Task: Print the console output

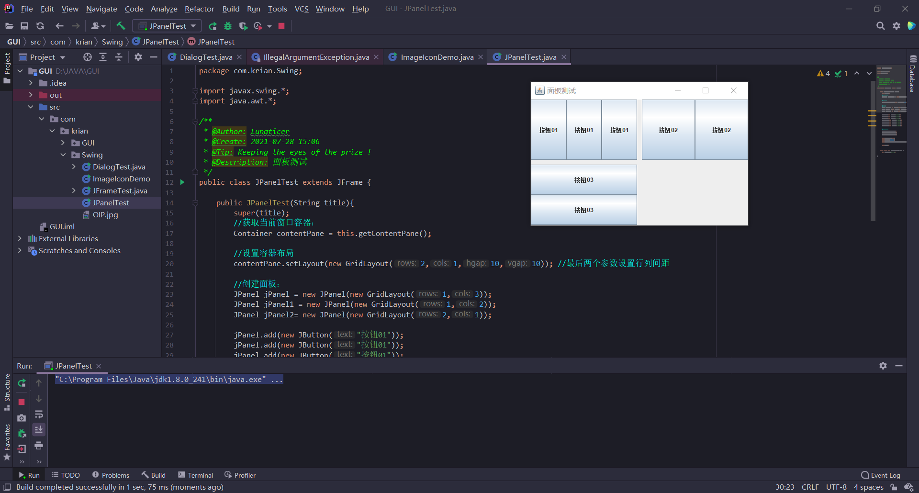Action: 39,445
